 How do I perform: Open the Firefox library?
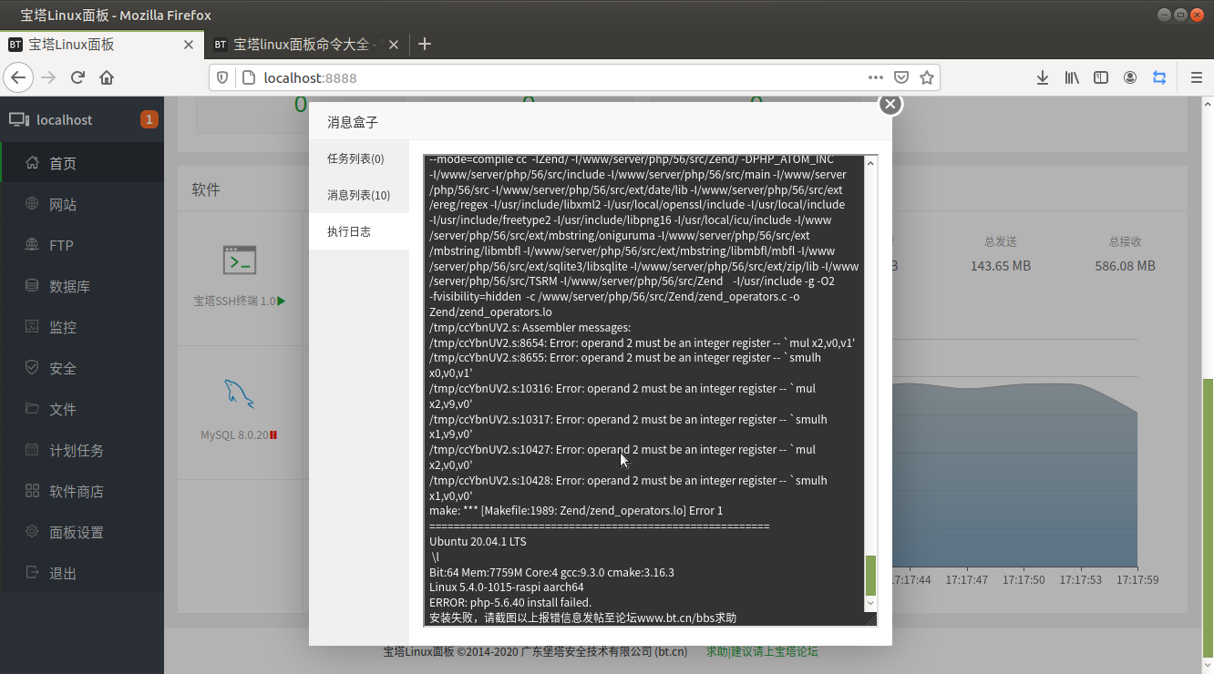[1072, 77]
